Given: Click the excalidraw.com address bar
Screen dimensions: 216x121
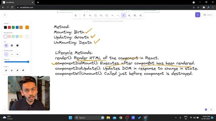Looking at the screenshot, I should pos(103,7).
